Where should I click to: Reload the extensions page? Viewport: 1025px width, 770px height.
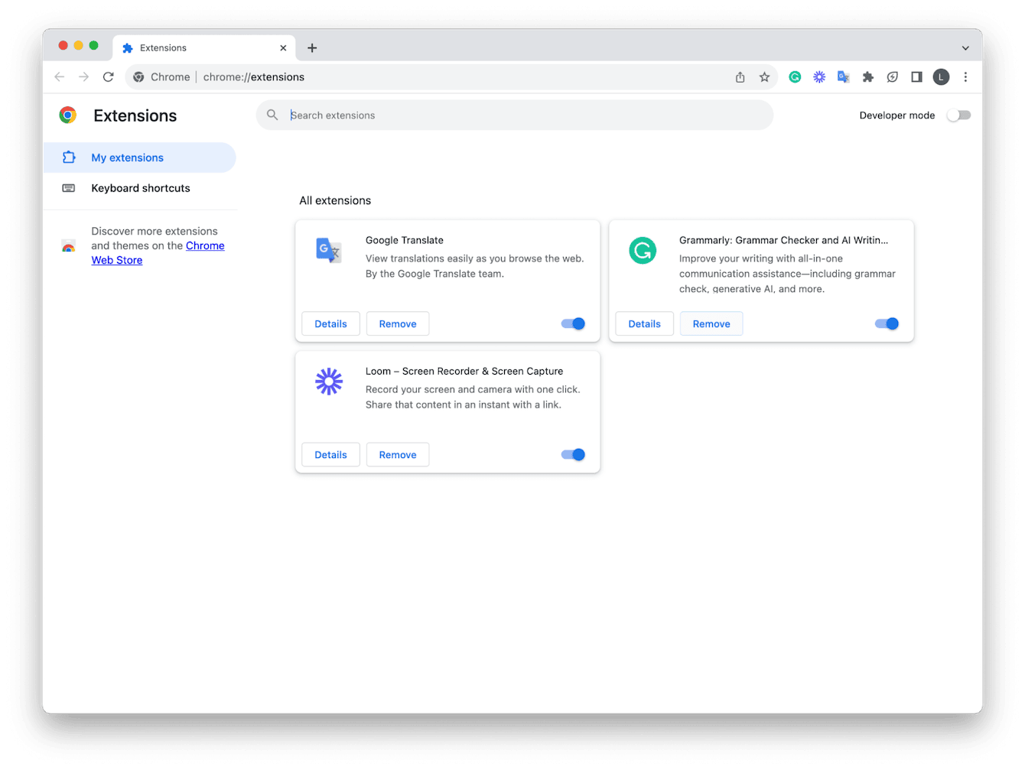pyautogui.click(x=109, y=77)
